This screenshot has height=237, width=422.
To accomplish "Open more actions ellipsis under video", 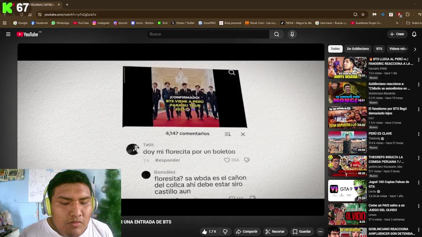I will (320, 232).
